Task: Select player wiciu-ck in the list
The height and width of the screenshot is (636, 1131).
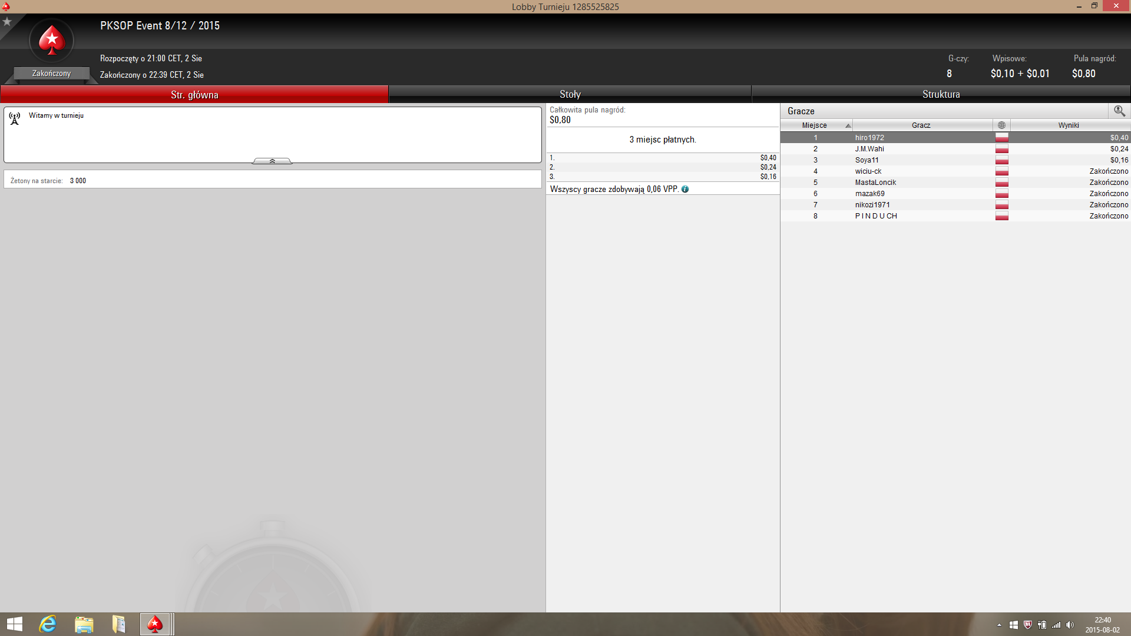Action: [x=955, y=171]
